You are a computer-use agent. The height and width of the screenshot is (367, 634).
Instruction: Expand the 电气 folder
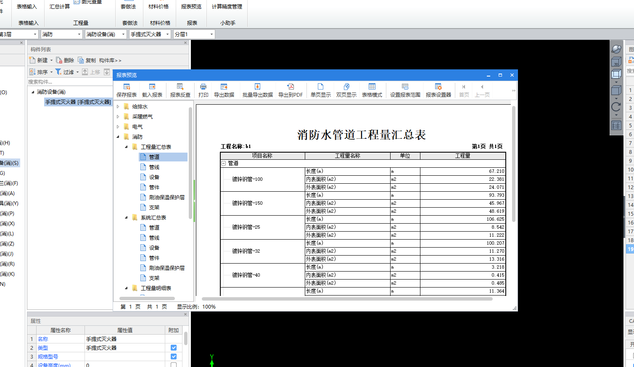click(118, 127)
